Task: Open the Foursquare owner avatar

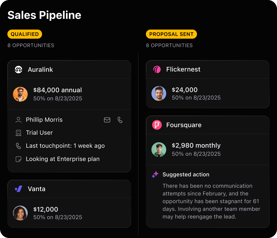Action: click(159, 150)
